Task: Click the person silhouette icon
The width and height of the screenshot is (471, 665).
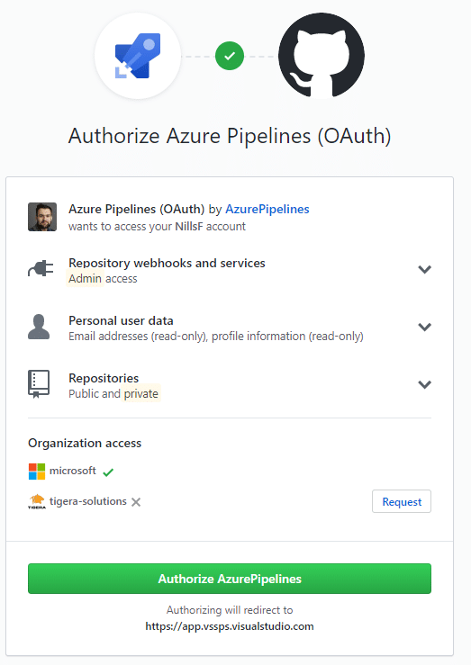Action: click(x=39, y=327)
